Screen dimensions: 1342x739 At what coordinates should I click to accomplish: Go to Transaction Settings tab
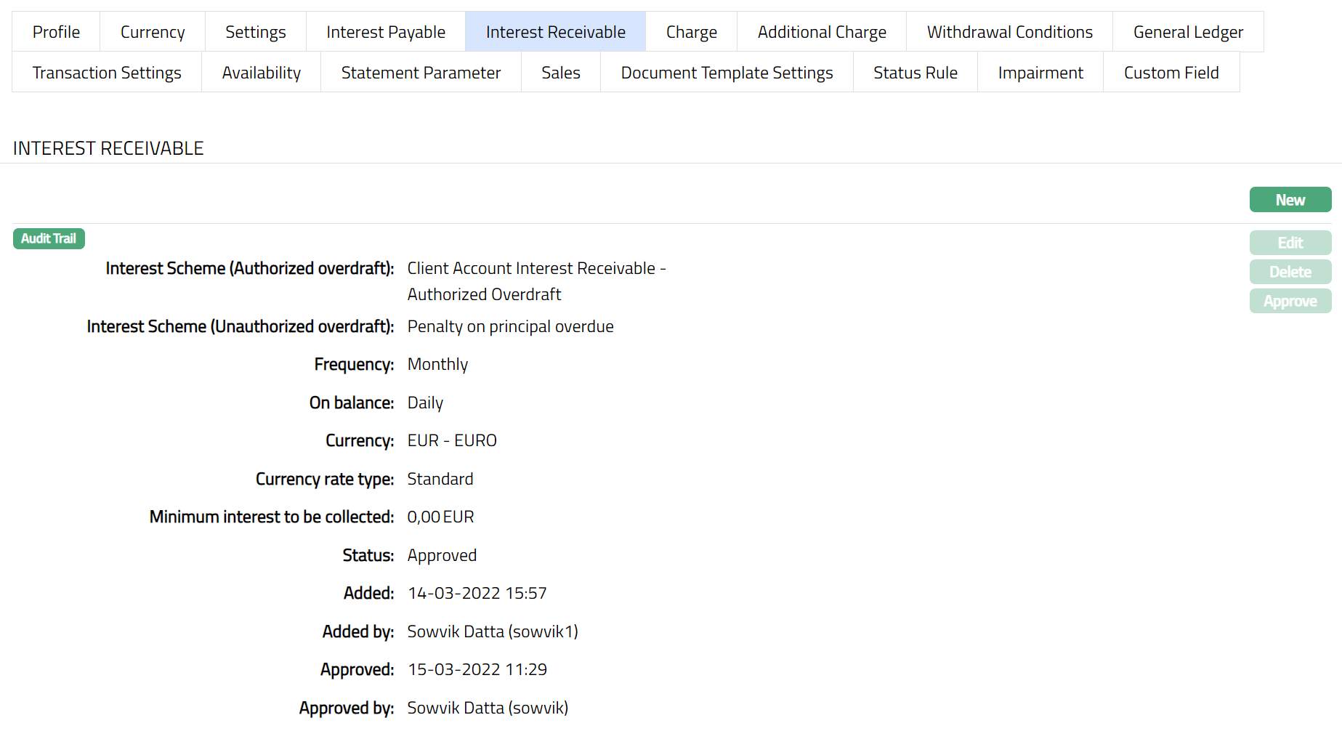[x=107, y=73]
